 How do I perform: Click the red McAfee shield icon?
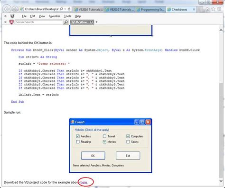pyautogui.click(x=11, y=22)
